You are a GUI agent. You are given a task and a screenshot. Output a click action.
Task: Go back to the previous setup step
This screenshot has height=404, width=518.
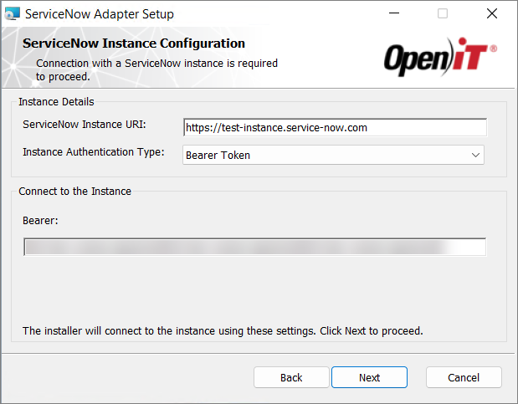click(x=291, y=377)
